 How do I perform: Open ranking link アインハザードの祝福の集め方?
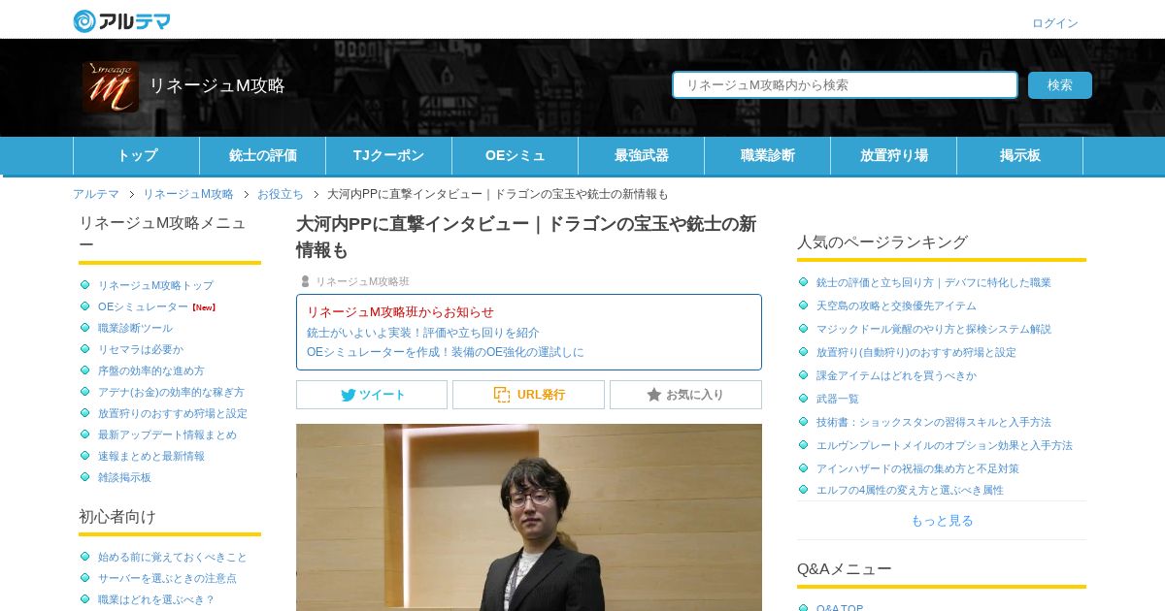point(917,468)
